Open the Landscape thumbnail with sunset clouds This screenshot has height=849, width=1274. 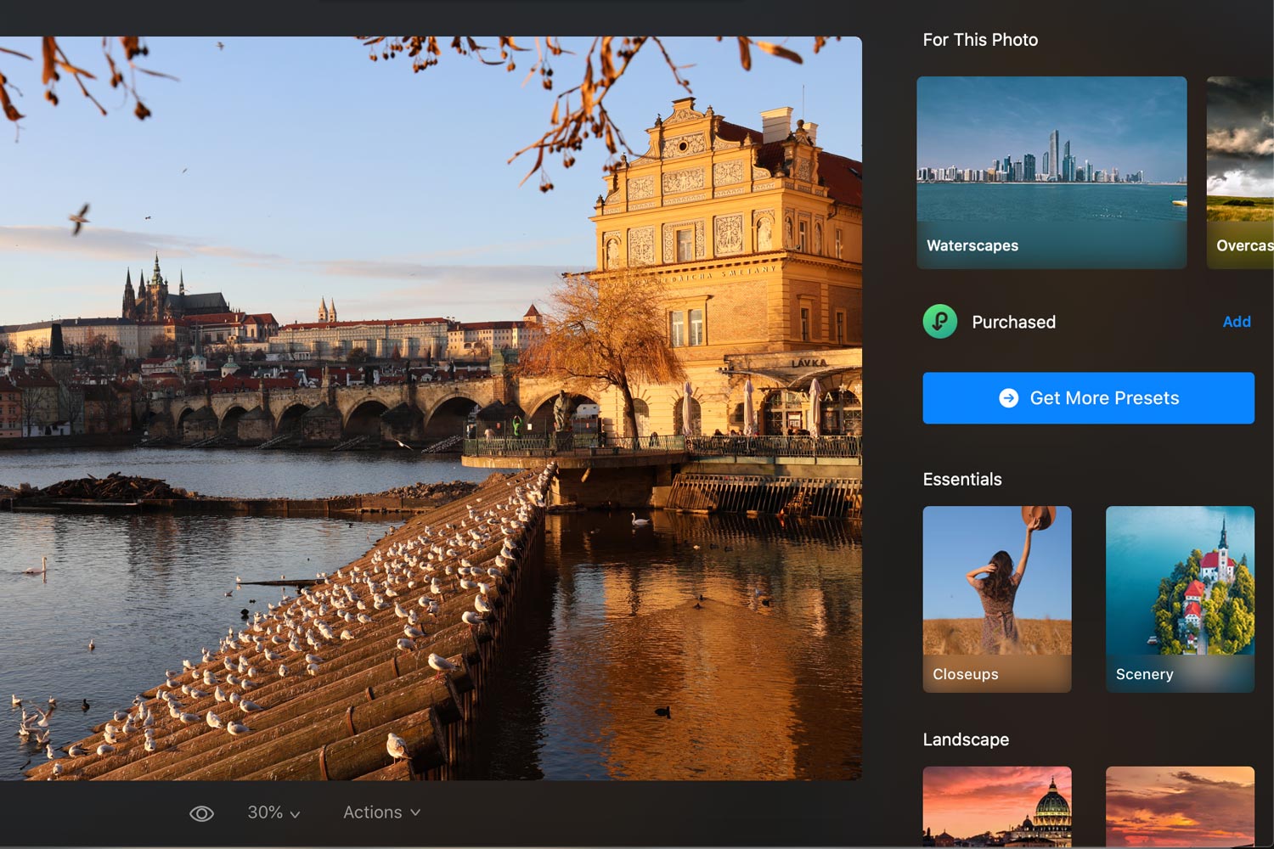pos(1180,806)
